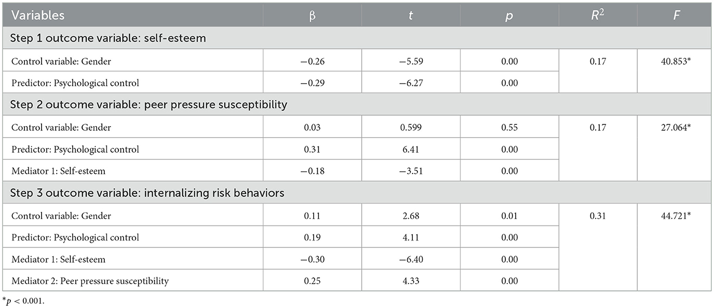
Task: Select the Step 2 peer pressure susceptibility heading
Action: 149,104
